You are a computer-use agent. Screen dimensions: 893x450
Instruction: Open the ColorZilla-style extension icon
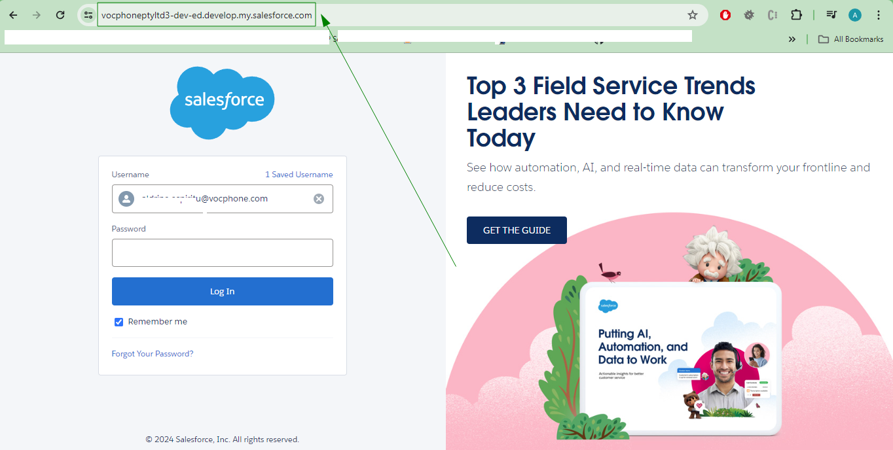click(x=772, y=14)
